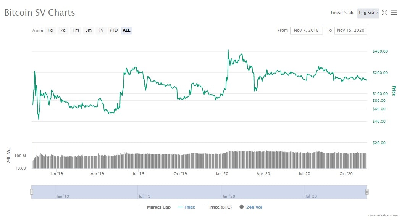Viewport: 402px width, 220px height.
Task: Click left navigator range handle
Action: 32,192
